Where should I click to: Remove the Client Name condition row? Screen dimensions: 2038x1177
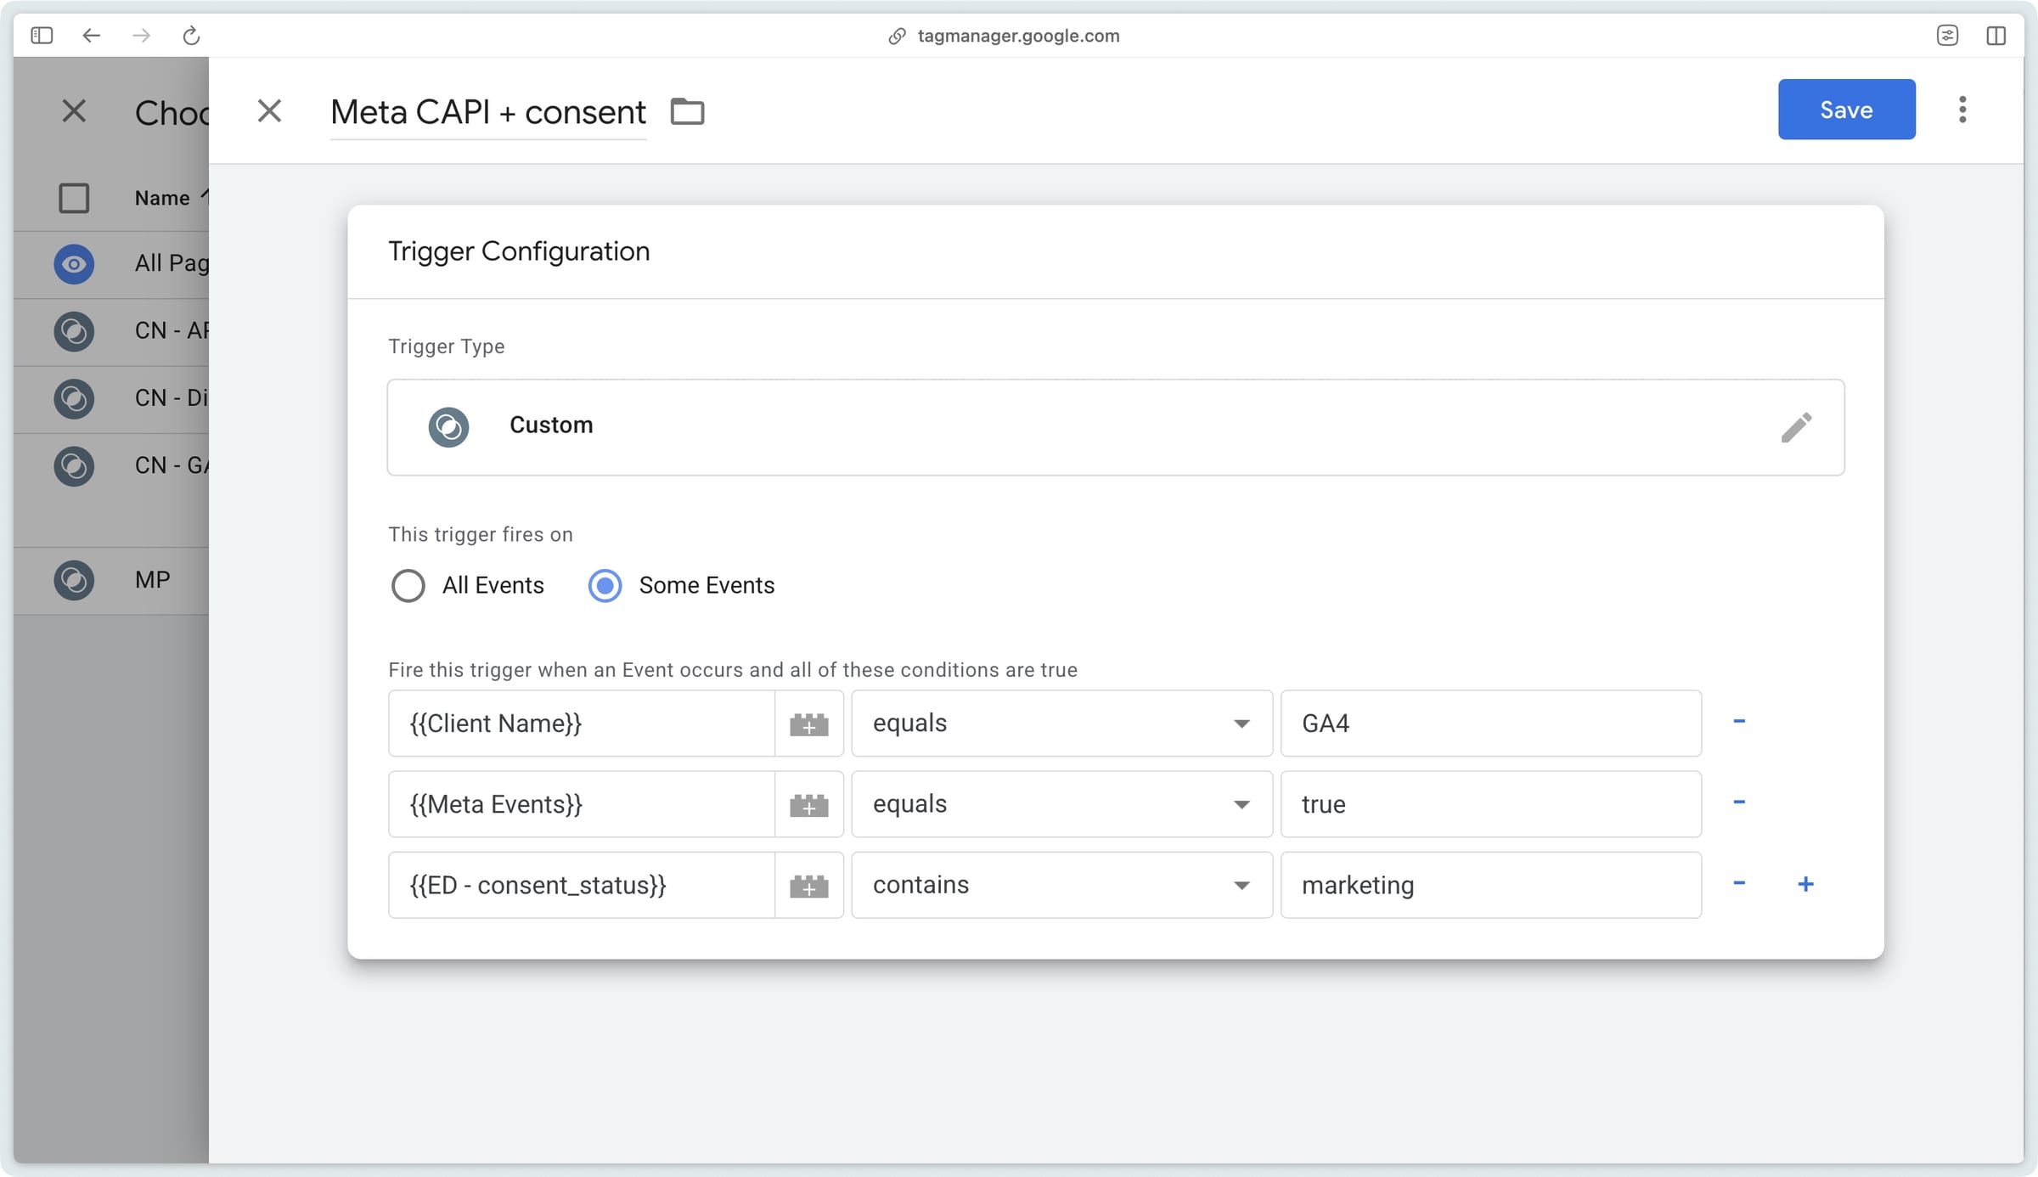click(1739, 721)
